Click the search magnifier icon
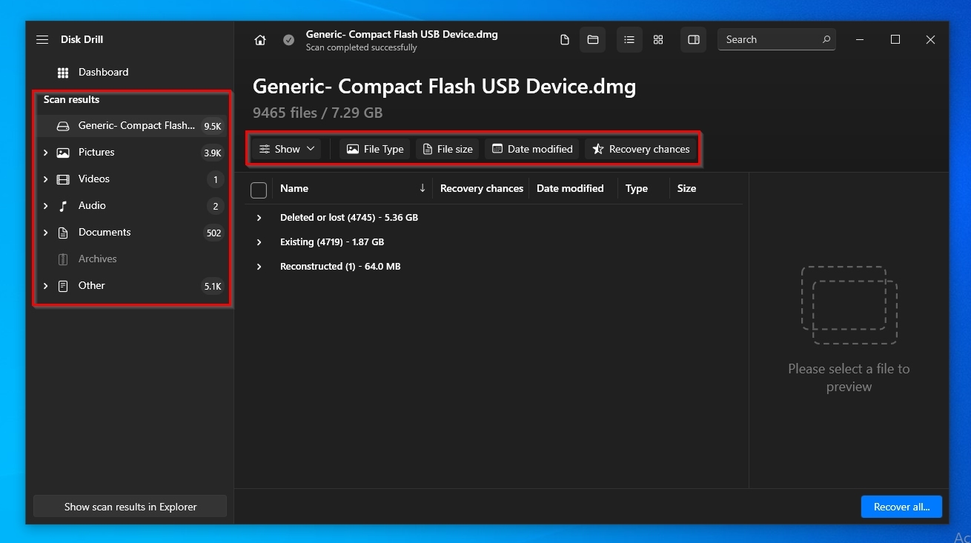The image size is (971, 543). tap(826, 40)
